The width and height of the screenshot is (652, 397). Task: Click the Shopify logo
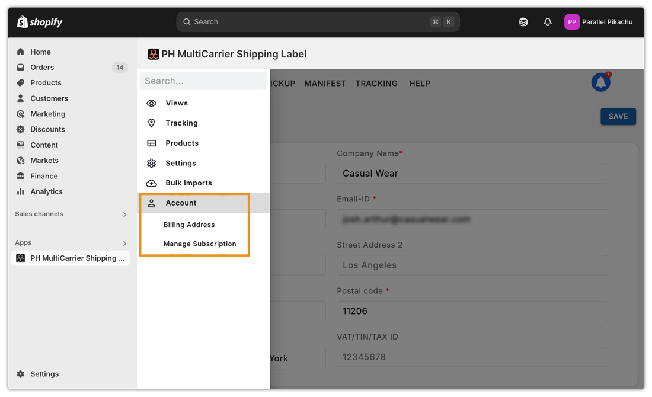[40, 21]
